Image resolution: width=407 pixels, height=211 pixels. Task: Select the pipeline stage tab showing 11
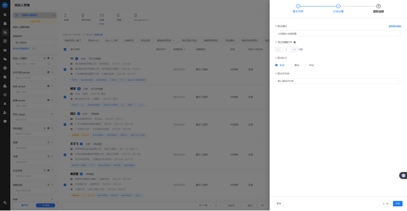pyautogui.click(x=102, y=18)
